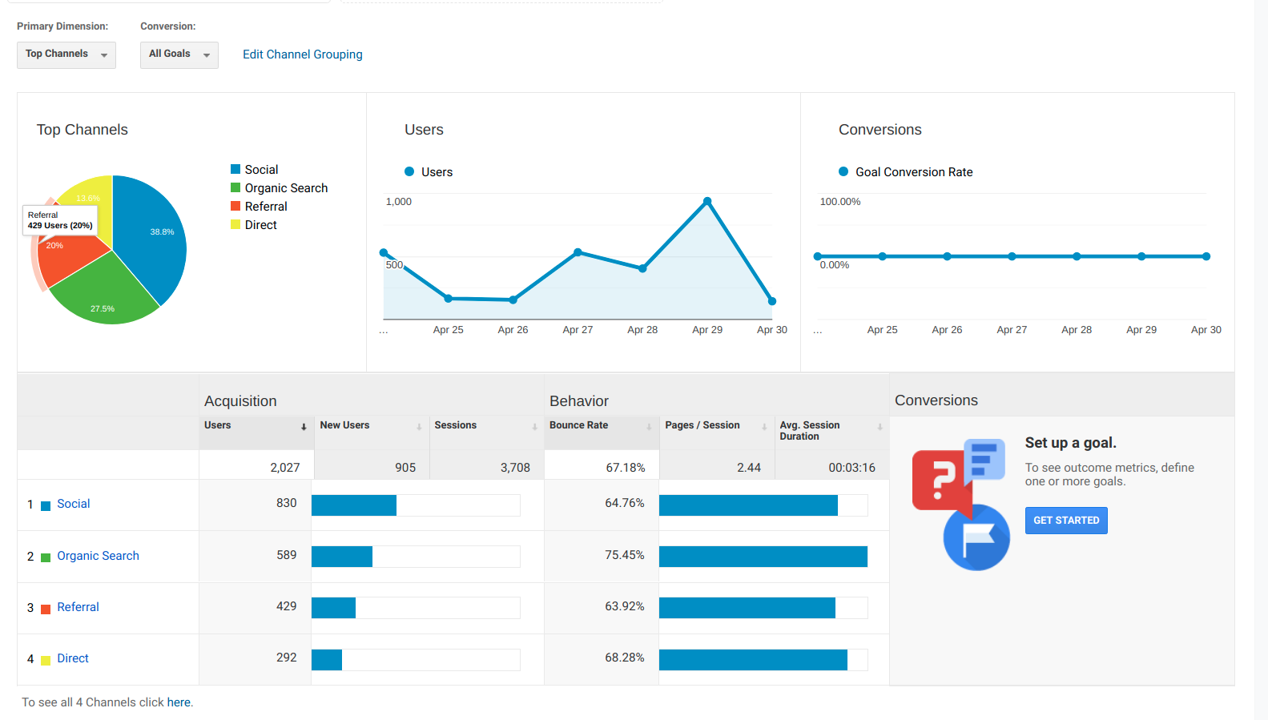Image resolution: width=1268 pixels, height=720 pixels.
Task: Open the Referral channel link in the table
Action: 78,607
